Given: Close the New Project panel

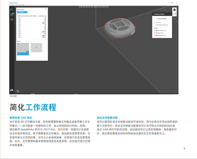Looking at the screenshot, I should click(x=46, y=9).
